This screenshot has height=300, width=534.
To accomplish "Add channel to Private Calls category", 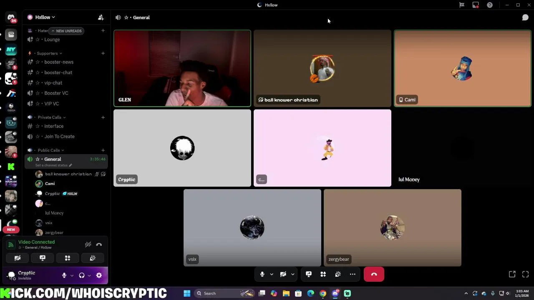I will click(103, 117).
